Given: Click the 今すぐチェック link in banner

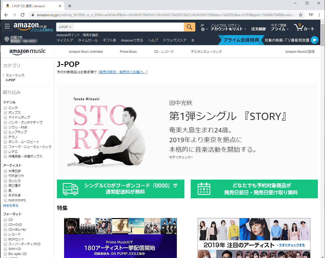Looking at the screenshot, I should [x=180, y=157].
